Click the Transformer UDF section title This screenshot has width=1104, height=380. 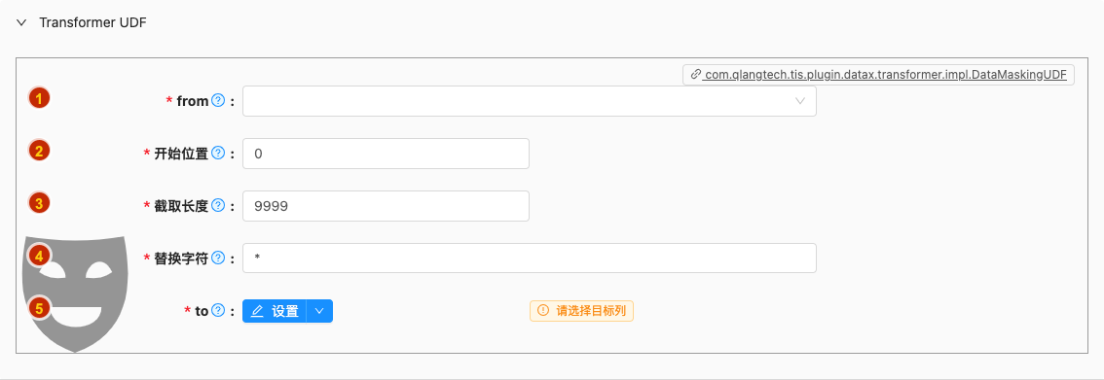coord(92,22)
